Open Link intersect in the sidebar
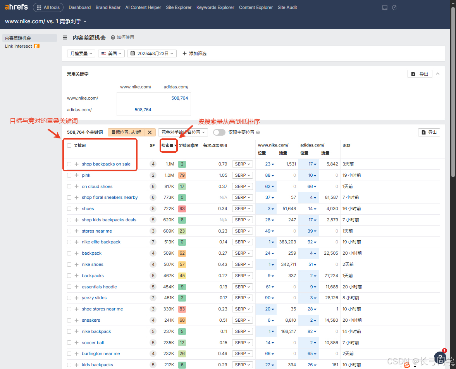The image size is (456, 369). 18,46
